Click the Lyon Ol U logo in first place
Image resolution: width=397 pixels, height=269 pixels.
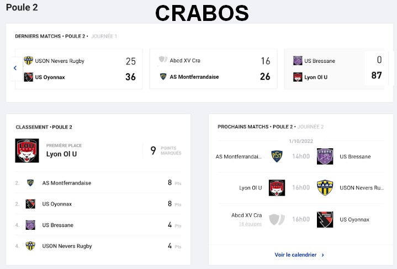coord(27,150)
